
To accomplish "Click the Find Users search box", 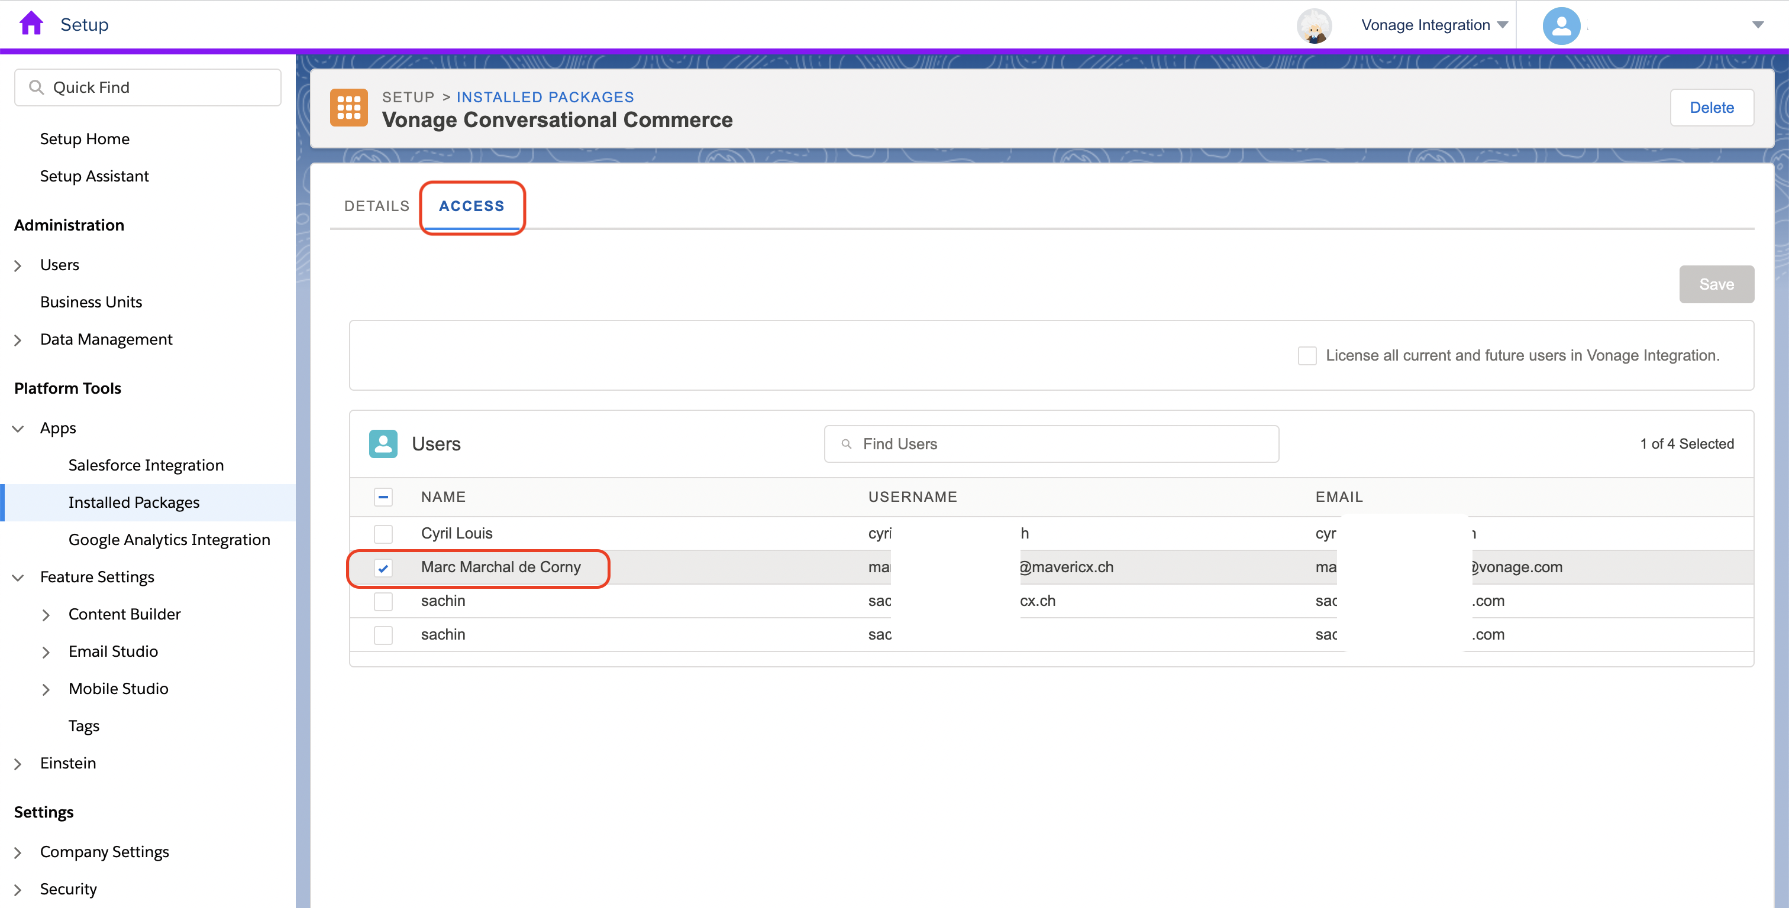I will point(1051,443).
